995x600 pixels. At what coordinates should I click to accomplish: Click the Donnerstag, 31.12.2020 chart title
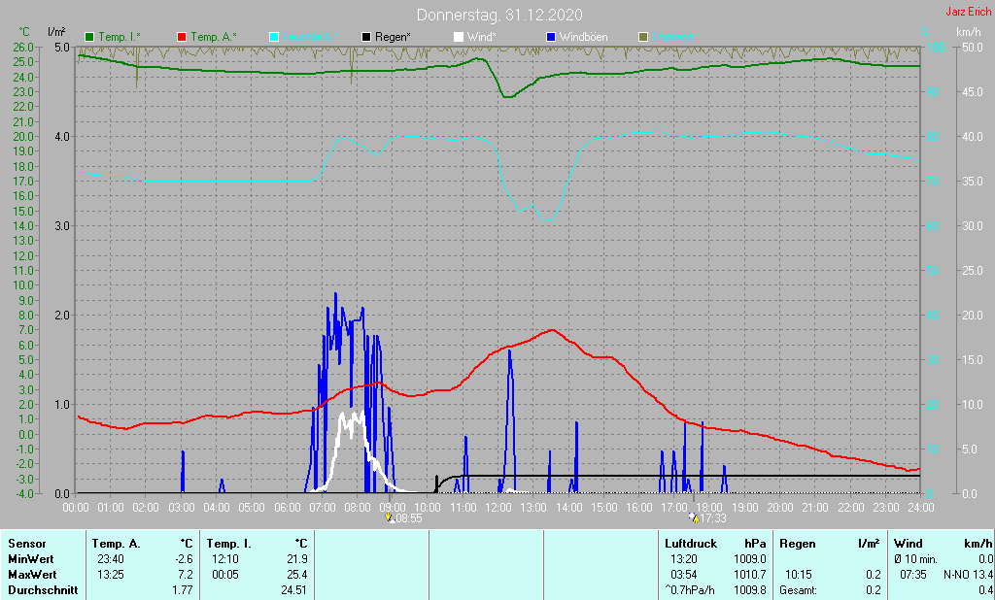(x=499, y=15)
